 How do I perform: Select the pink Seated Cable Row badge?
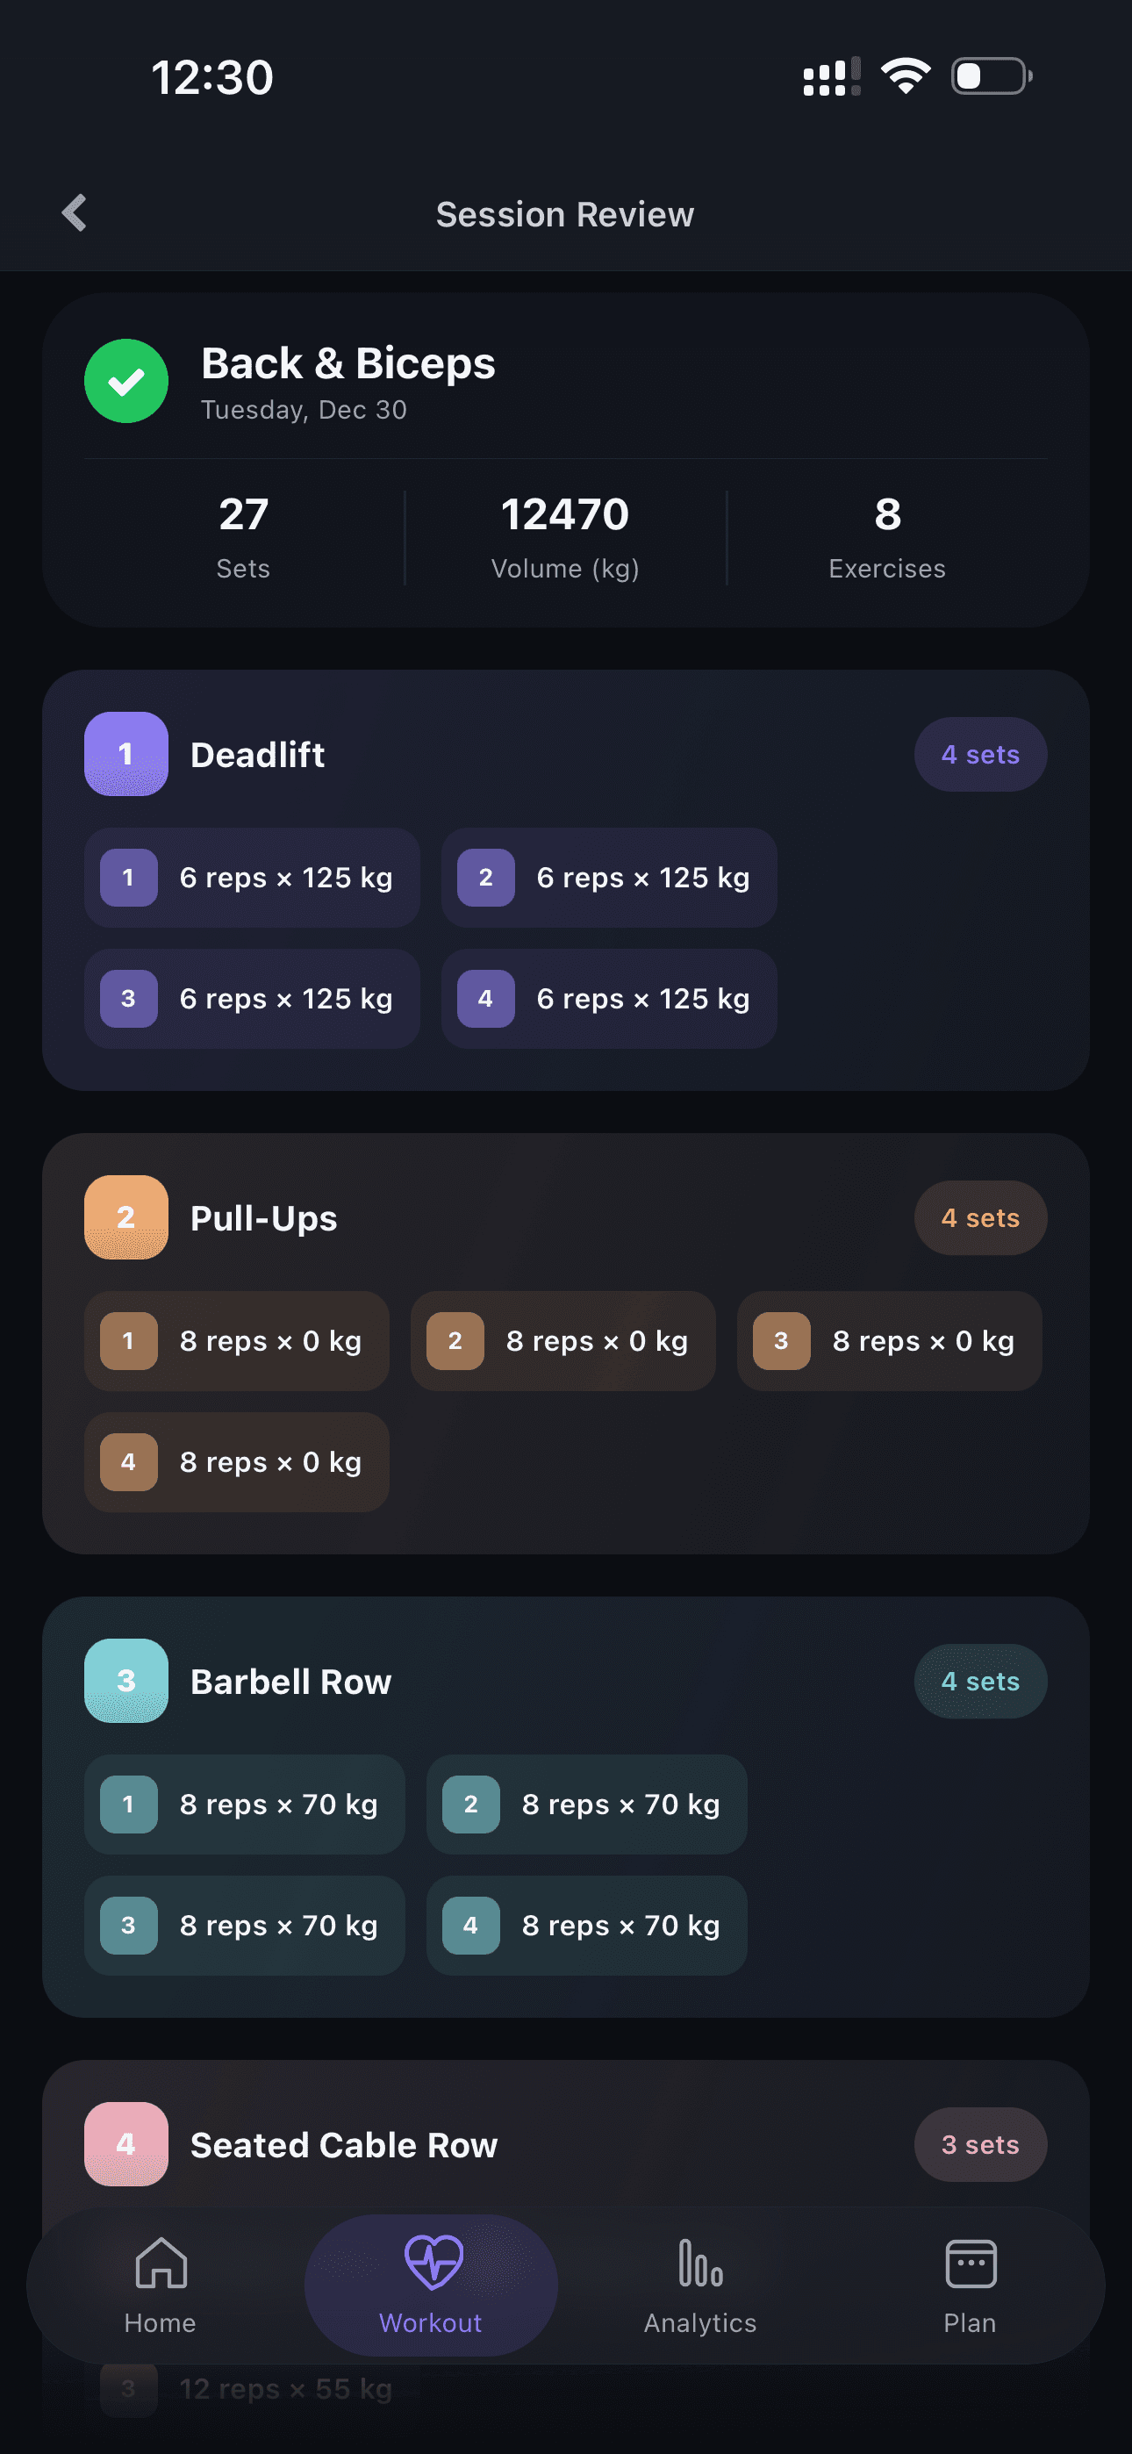pyautogui.click(x=125, y=2143)
